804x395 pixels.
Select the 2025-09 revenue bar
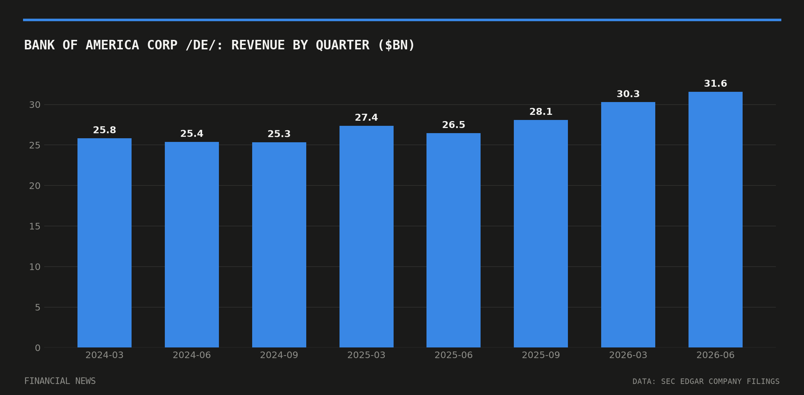click(541, 234)
